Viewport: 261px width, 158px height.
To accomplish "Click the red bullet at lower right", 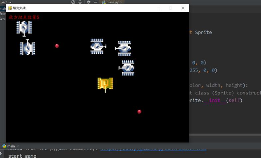I will pos(139,112).
